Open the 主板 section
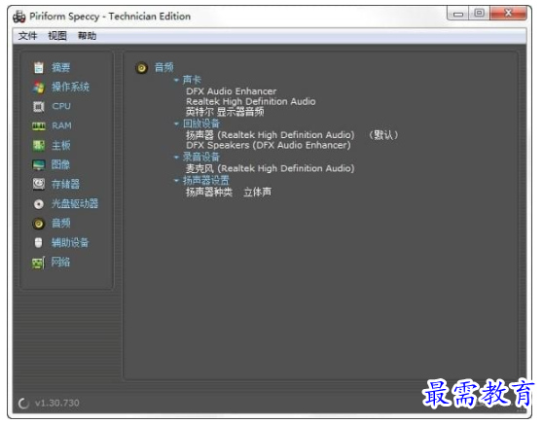Image resolution: width=543 pixels, height=424 pixels. click(x=61, y=145)
